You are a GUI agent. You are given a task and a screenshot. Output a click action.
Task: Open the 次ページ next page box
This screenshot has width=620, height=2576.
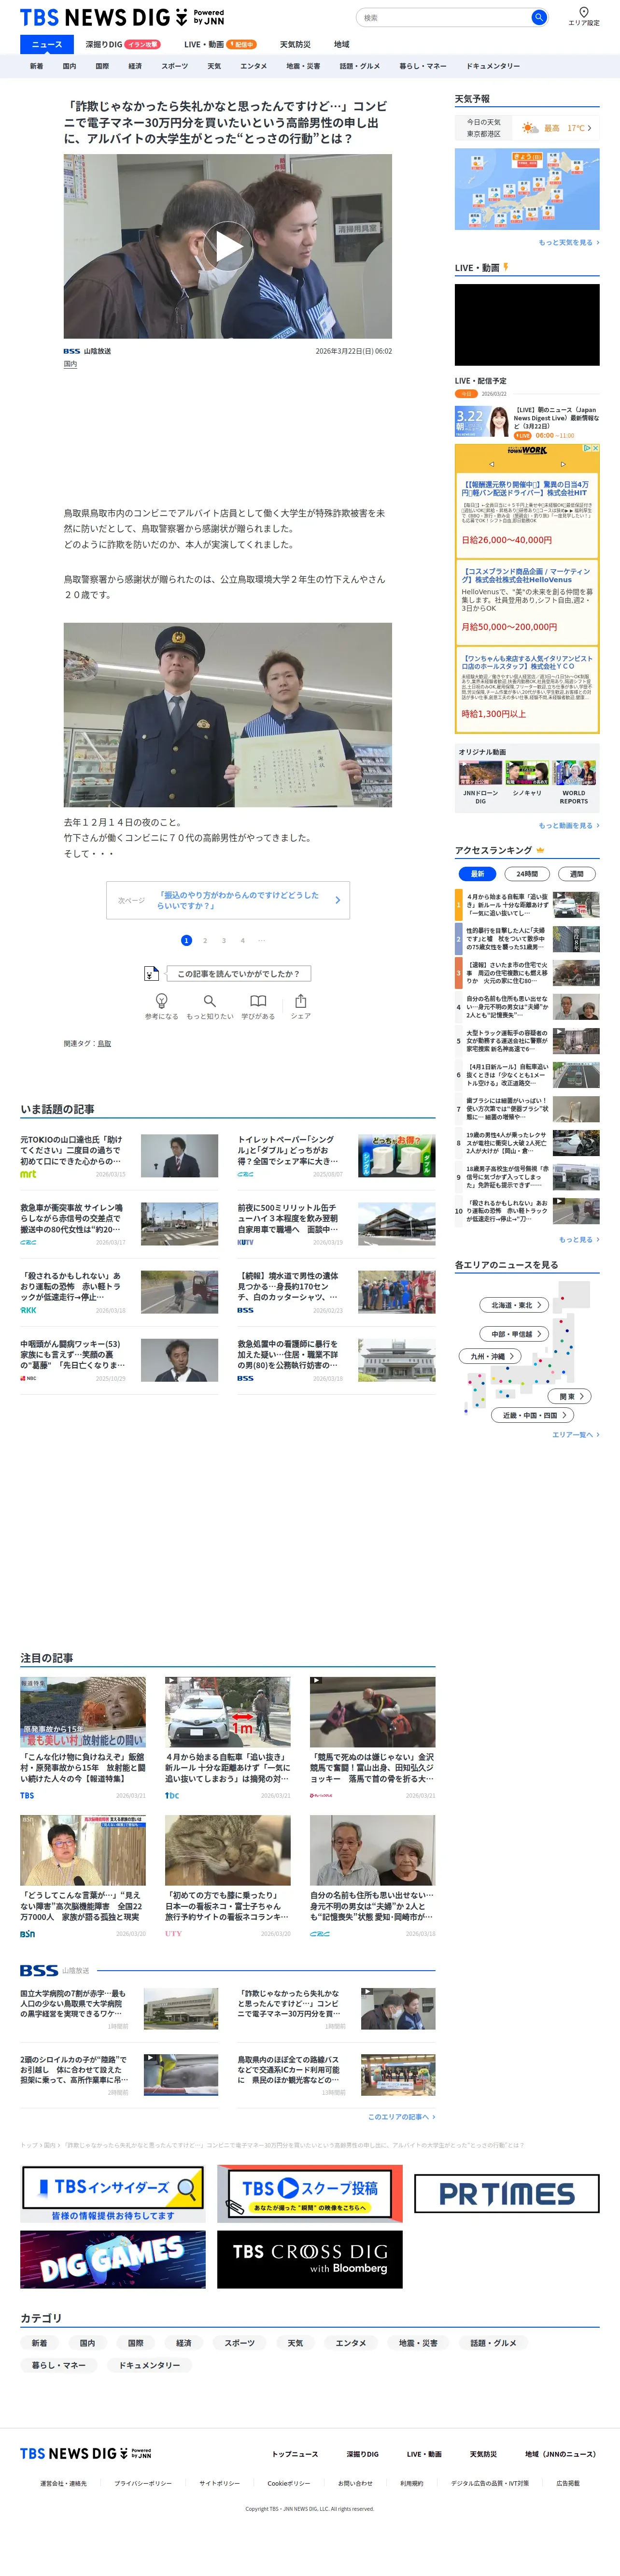pos(228,900)
